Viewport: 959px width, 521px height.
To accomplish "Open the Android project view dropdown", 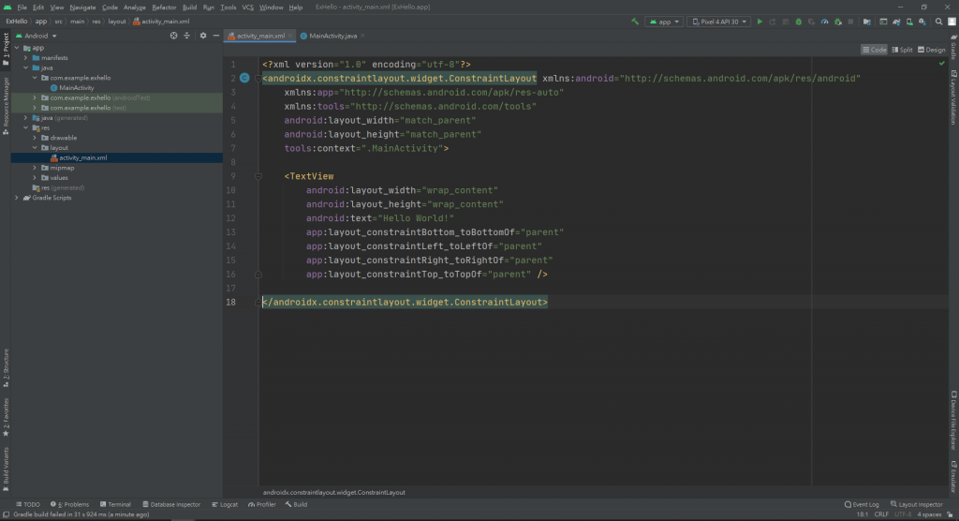I will coord(37,36).
